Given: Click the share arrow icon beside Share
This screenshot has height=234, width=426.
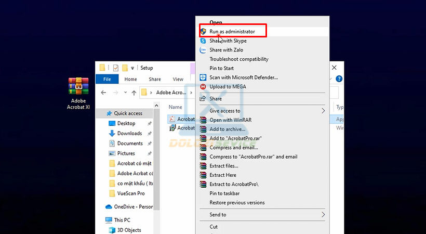Looking at the screenshot, I should coord(203,98).
